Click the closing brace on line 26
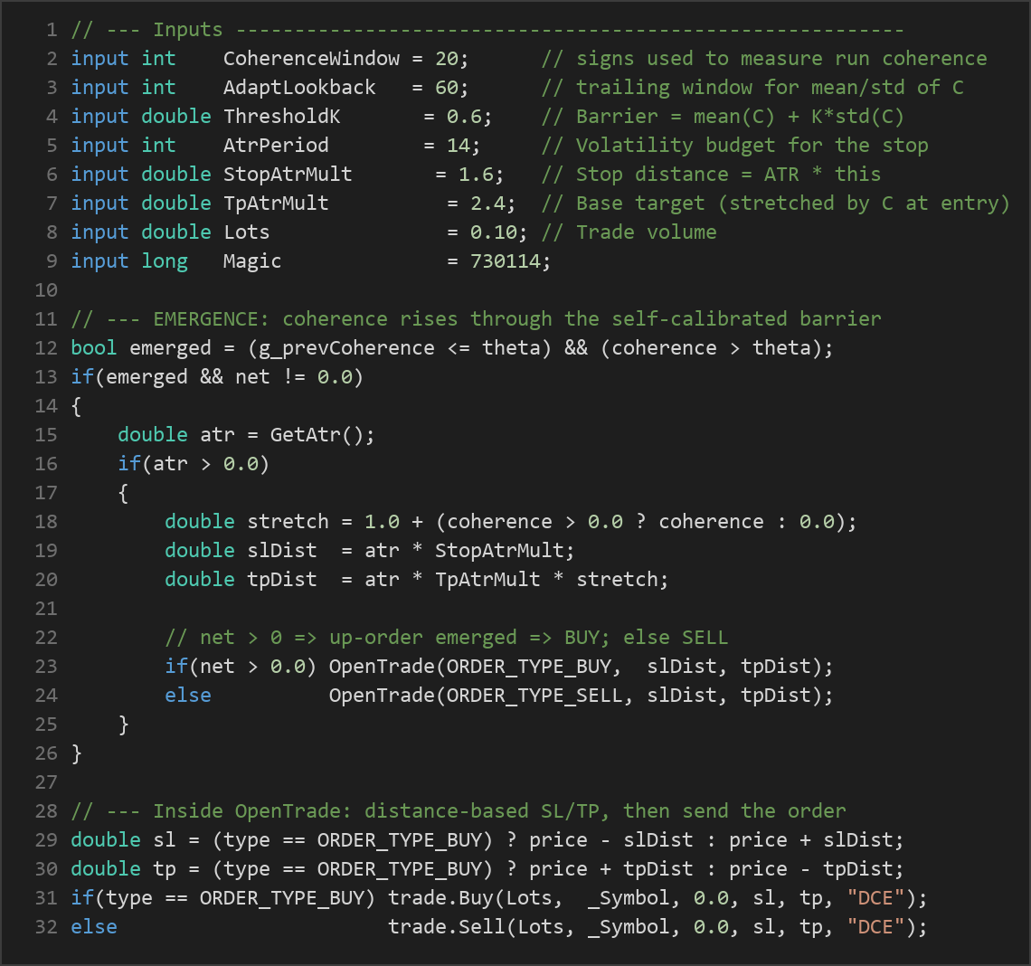The image size is (1031, 966). point(76,753)
